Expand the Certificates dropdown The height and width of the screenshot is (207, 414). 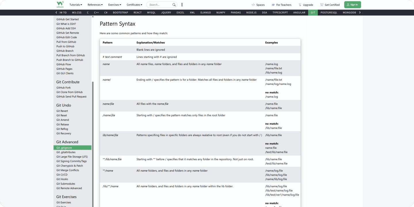(x=135, y=5)
